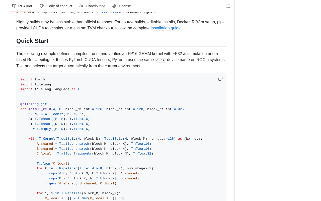Screen dimensions: 321x201
Task: Click the 'for i, j in T.Parallel' line
Action: click(x=78, y=193)
